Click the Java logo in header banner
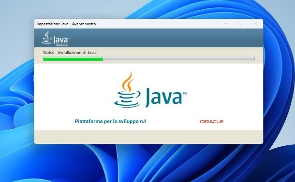 [55, 39]
